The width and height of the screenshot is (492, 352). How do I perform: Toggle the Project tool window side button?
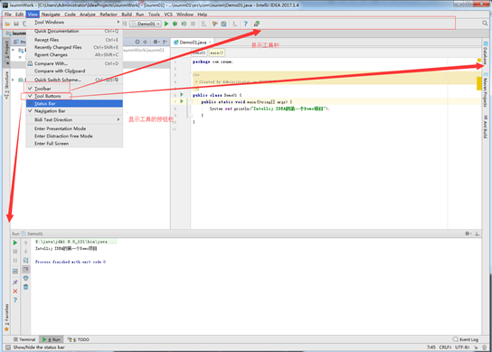click(6, 52)
